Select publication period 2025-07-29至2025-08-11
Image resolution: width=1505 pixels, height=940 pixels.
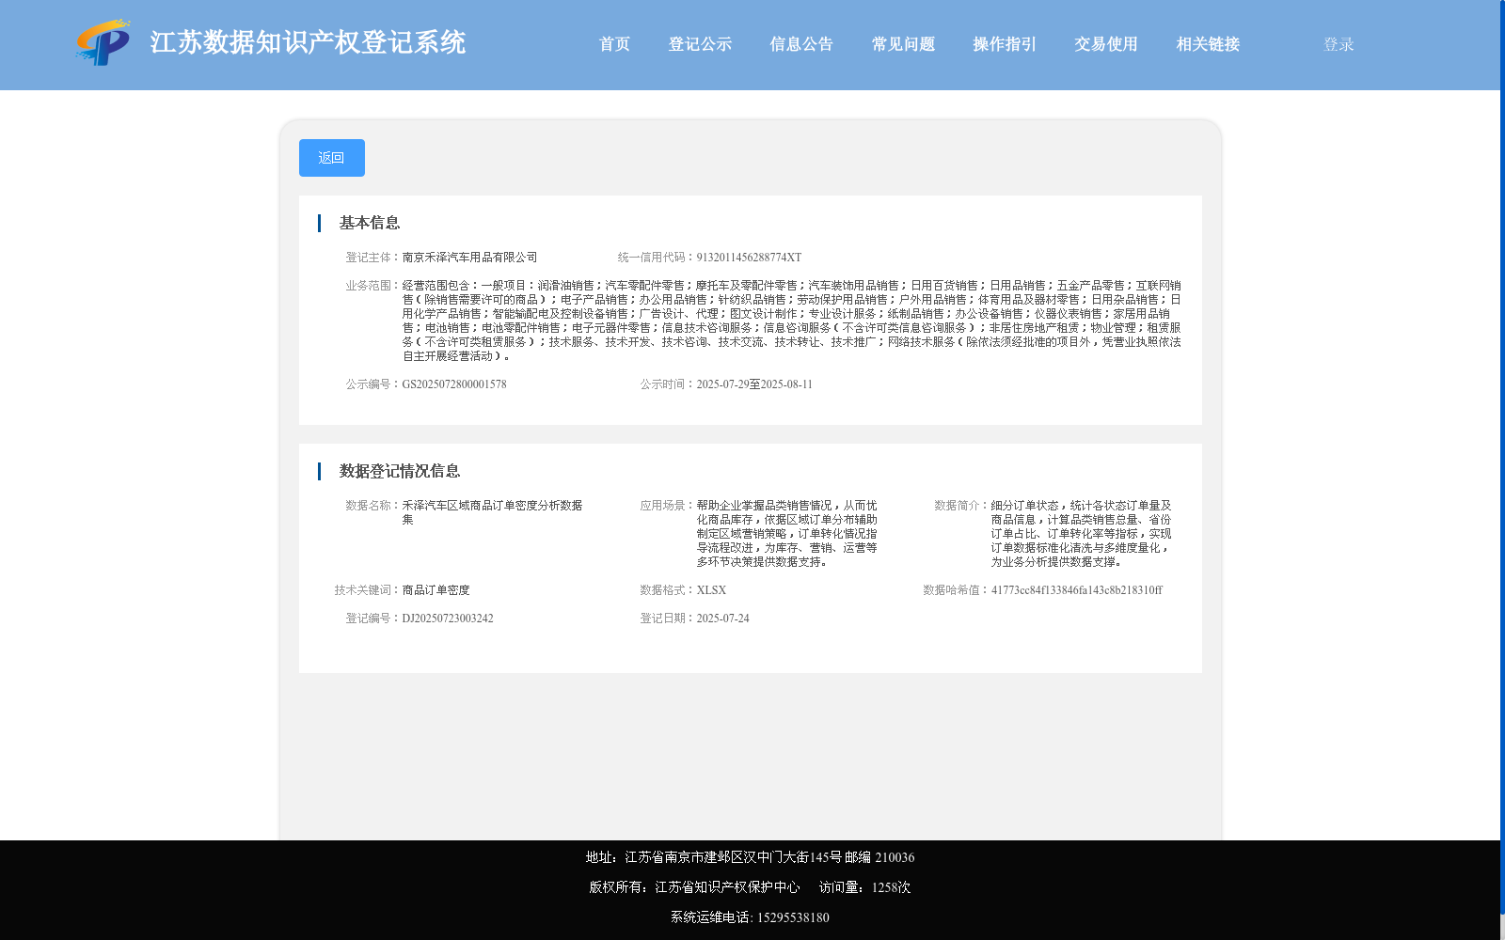[x=754, y=384]
